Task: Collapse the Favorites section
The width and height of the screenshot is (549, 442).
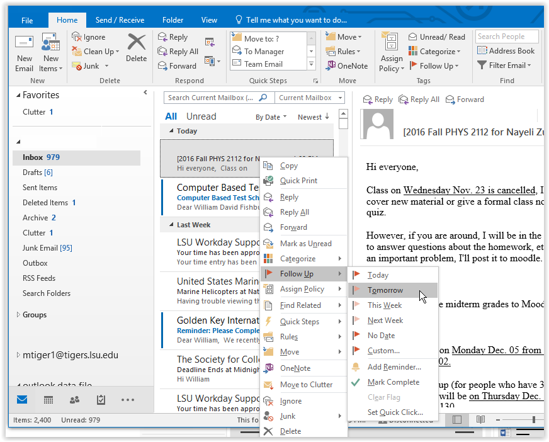Action: tap(18, 95)
